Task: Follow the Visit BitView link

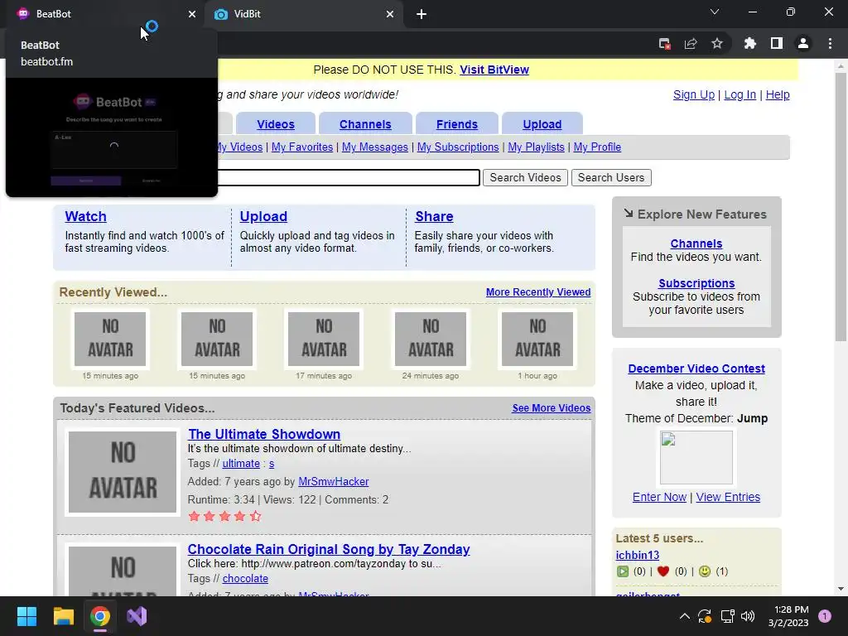Action: (x=494, y=70)
